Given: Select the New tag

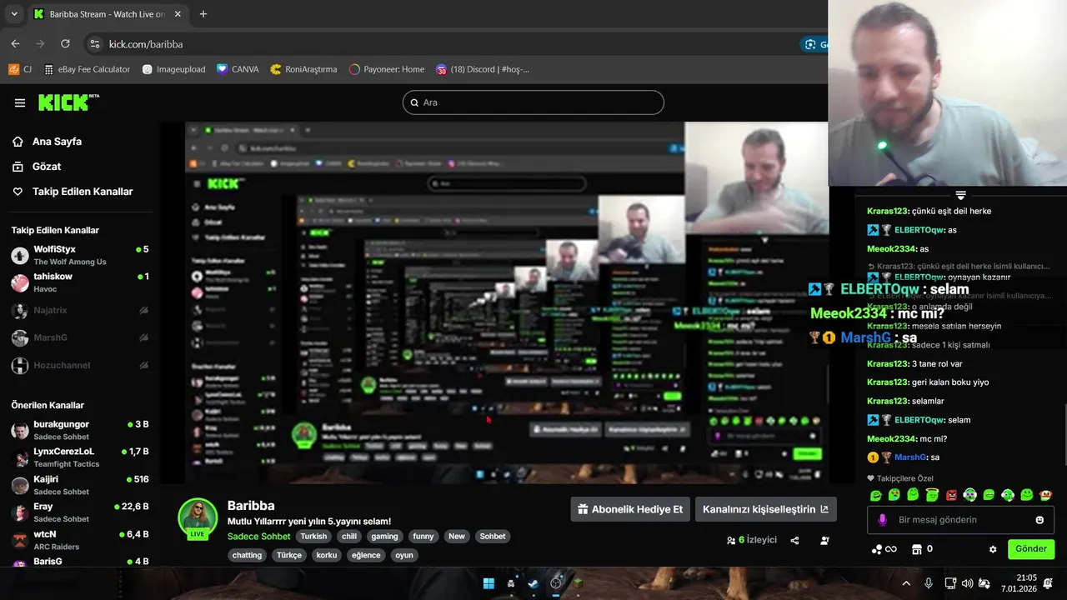Looking at the screenshot, I should [x=457, y=537].
